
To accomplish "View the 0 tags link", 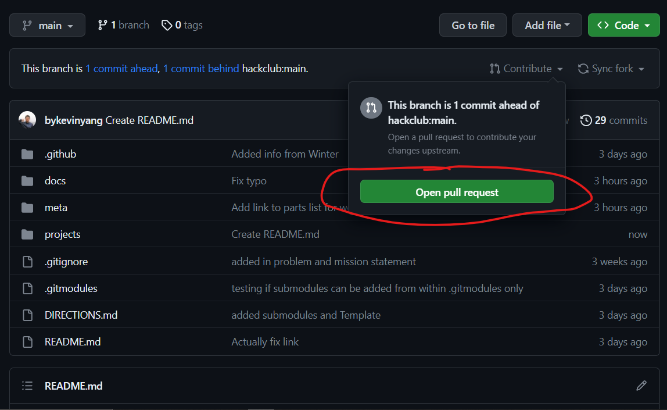I will pyautogui.click(x=182, y=25).
